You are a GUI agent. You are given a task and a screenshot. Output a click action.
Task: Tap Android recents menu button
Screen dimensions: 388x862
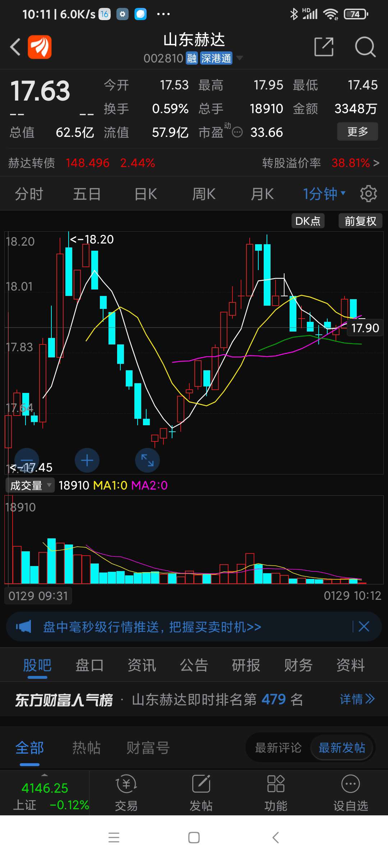[x=114, y=838]
